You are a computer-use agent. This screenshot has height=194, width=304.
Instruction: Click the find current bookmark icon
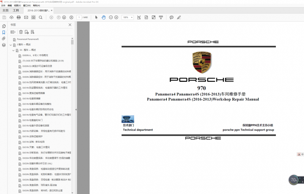coord(32,32)
